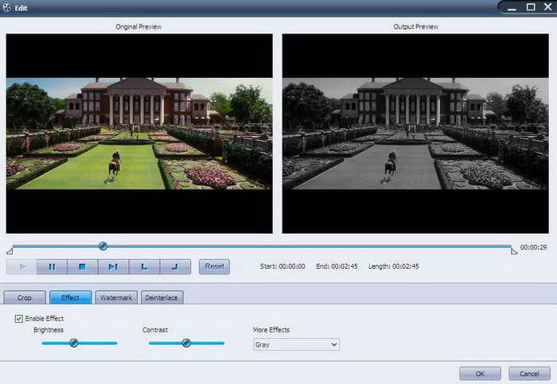Click the End: 00:02:45 time text
Viewport: 557px width, 384px height.
point(337,266)
